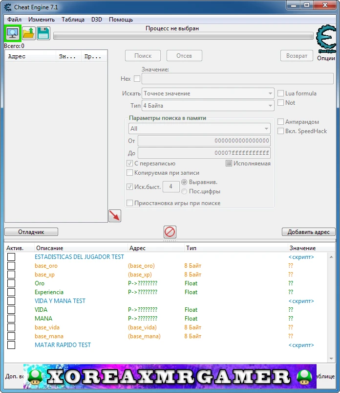This screenshot has width=340, height=393.
Task: Click the Описание column header
Action: (81, 248)
